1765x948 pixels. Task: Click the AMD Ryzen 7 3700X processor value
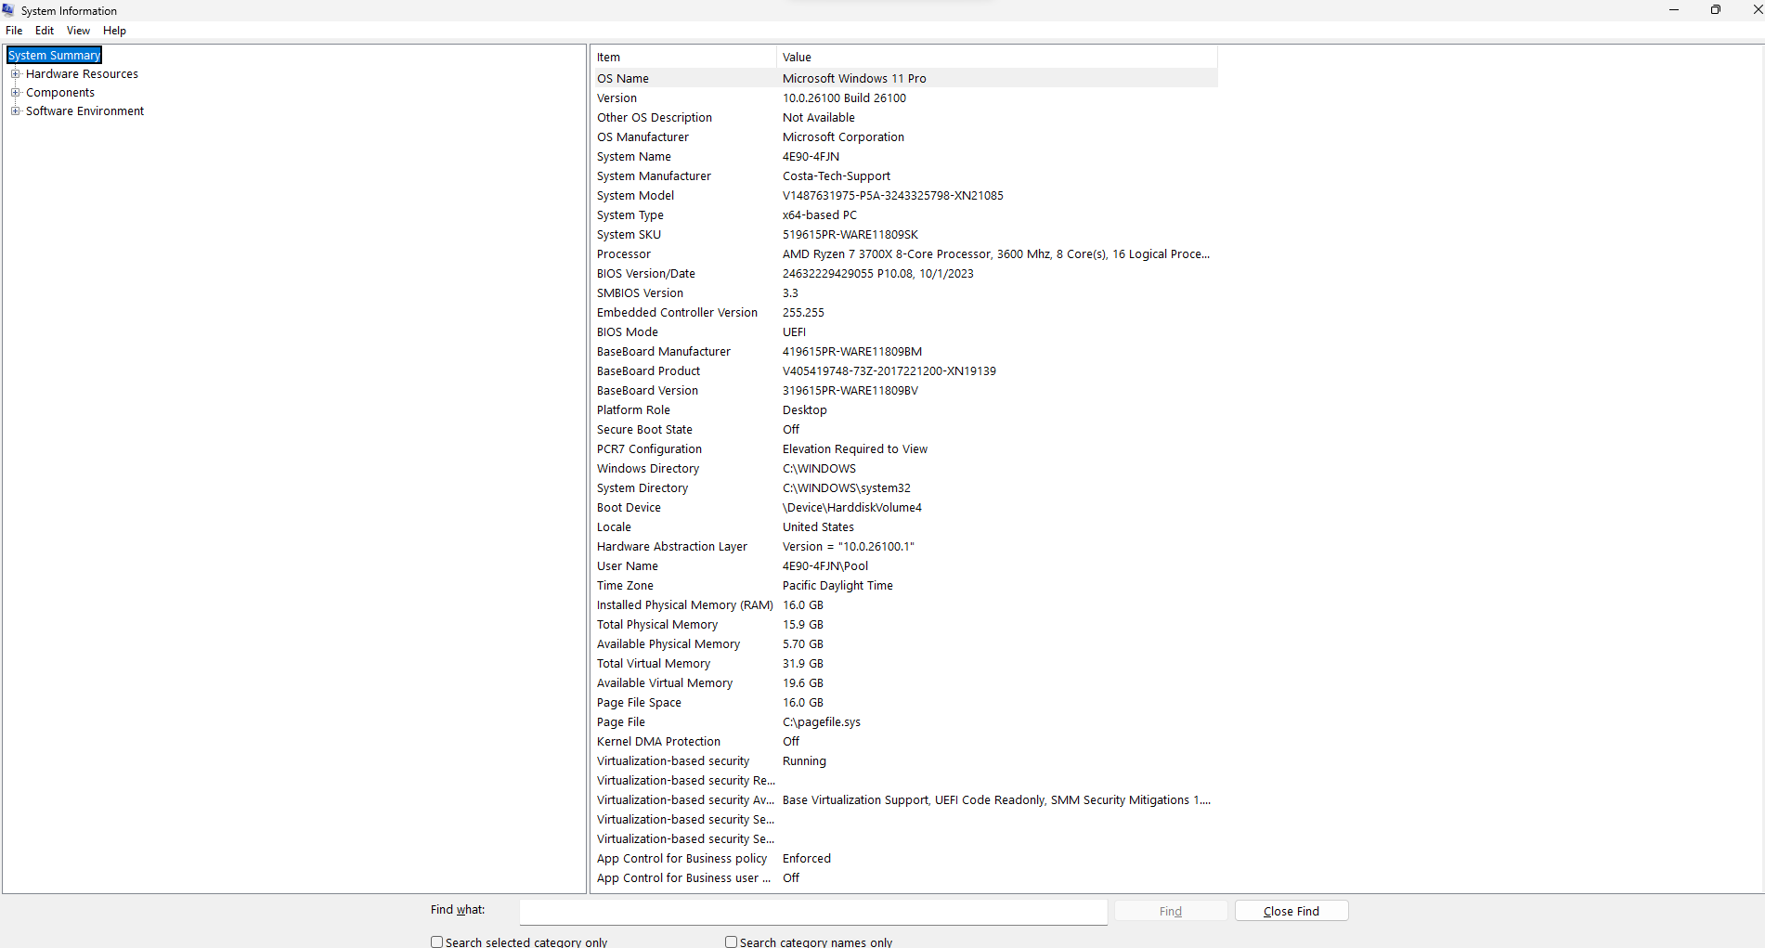[x=996, y=254]
